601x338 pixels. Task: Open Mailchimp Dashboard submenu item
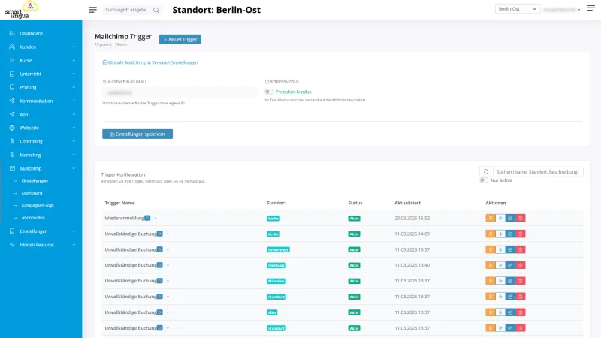click(32, 193)
